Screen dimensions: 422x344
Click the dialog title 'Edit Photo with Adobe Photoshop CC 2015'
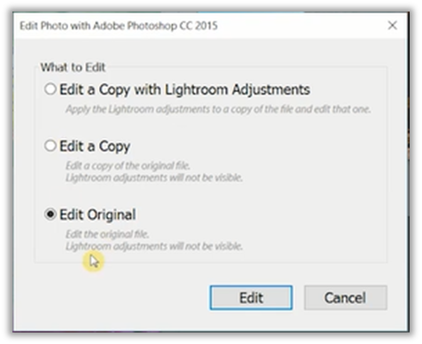tap(119, 26)
